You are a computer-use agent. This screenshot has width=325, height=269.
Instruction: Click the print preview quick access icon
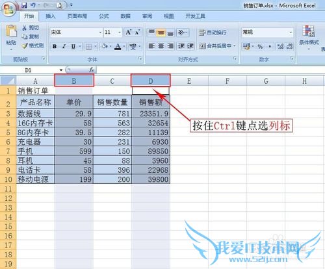pyautogui.click(x=59, y=5)
